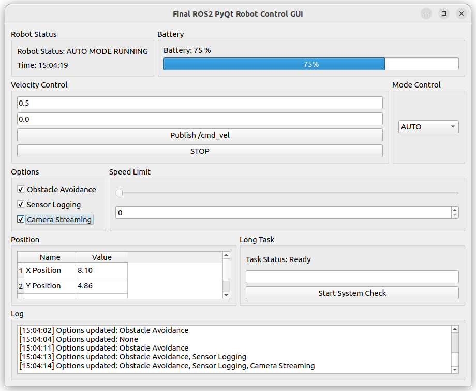Viewport: 476px width, 391px height.
Task: Close the Robot Control GUI window
Action: (x=462, y=13)
